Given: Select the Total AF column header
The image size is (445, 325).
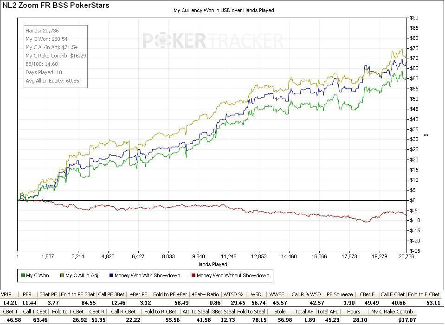Looking at the screenshot, I should [x=304, y=312].
